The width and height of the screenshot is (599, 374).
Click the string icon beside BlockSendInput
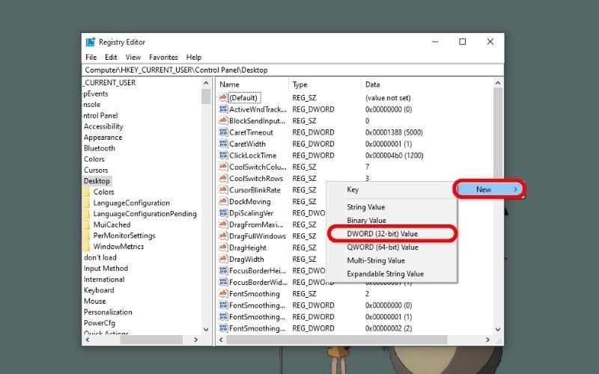tap(223, 120)
